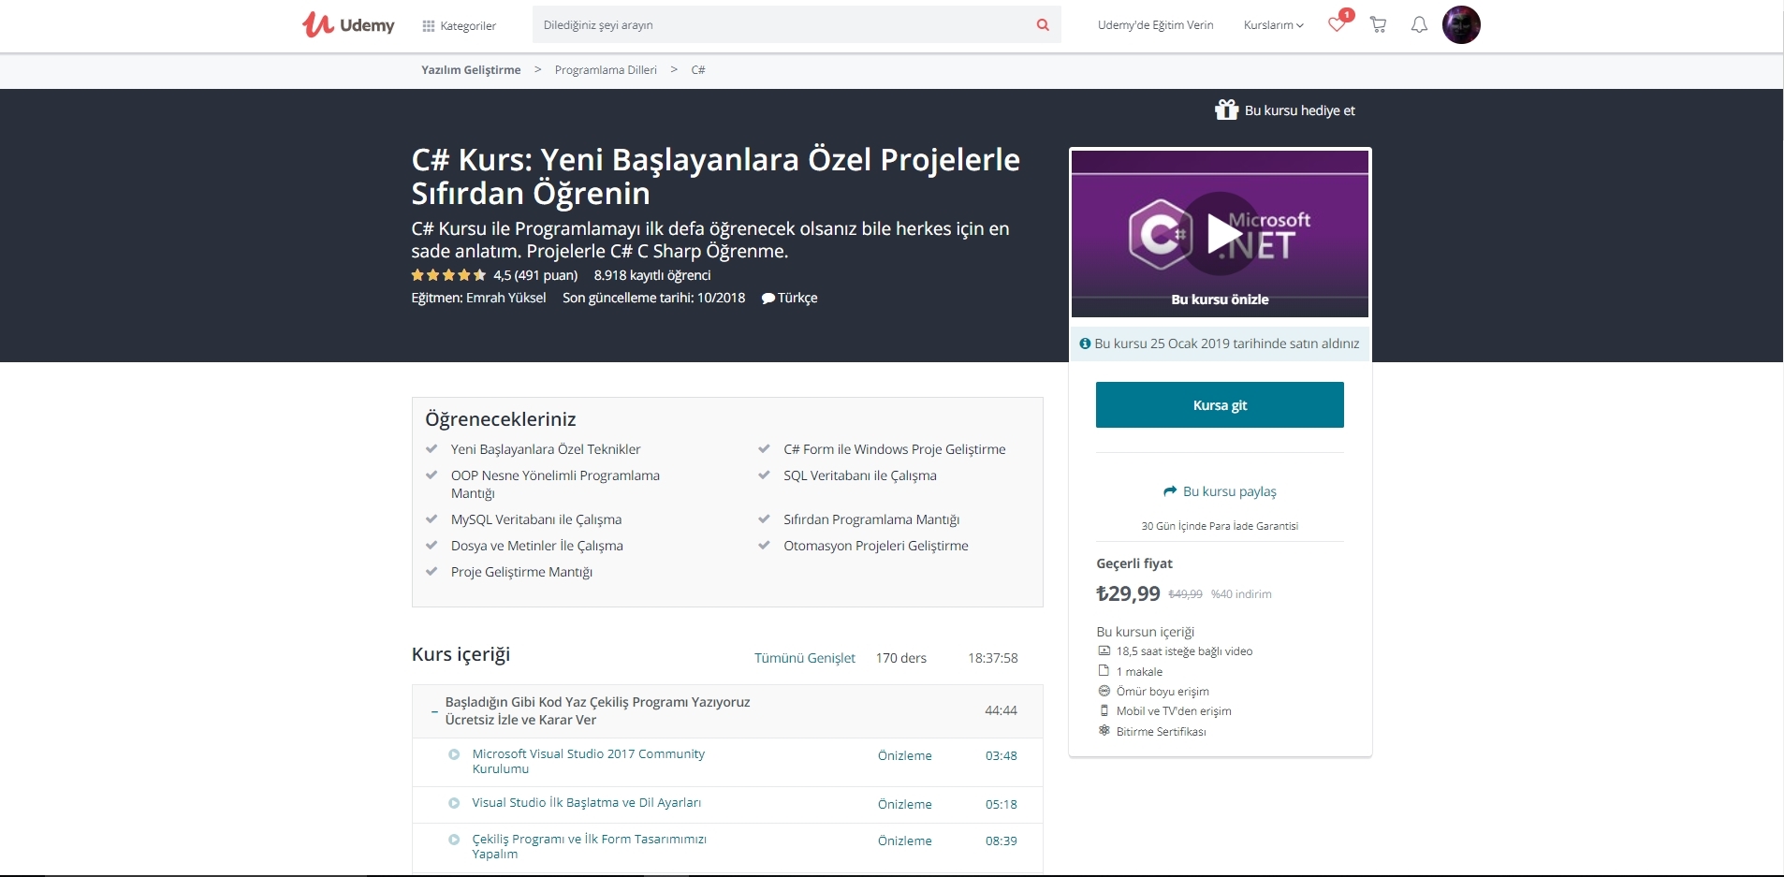Click play icon for Çekiliş Programı lecture
1784x877 pixels.
click(x=454, y=840)
